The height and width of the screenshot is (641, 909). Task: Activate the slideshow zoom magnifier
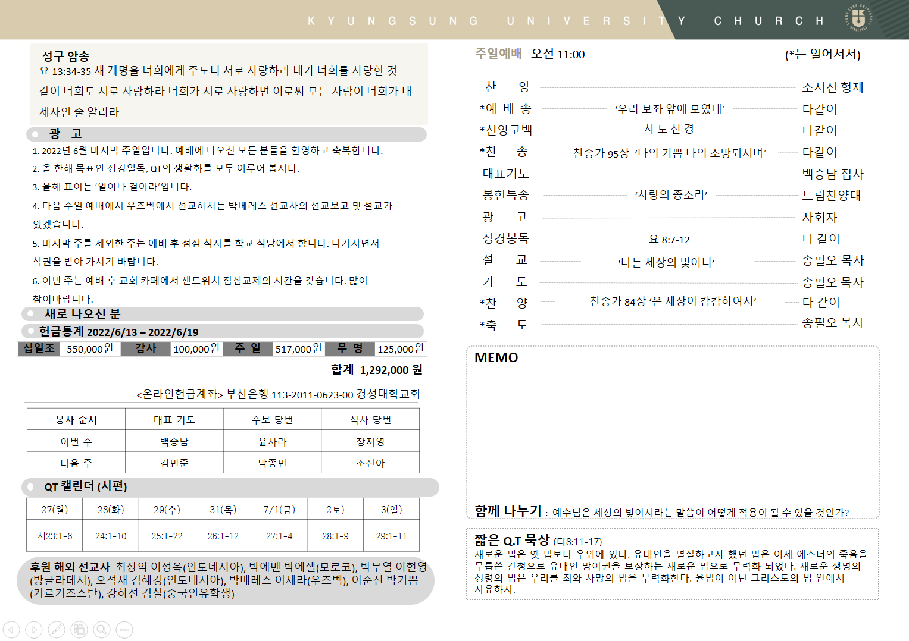(x=102, y=629)
